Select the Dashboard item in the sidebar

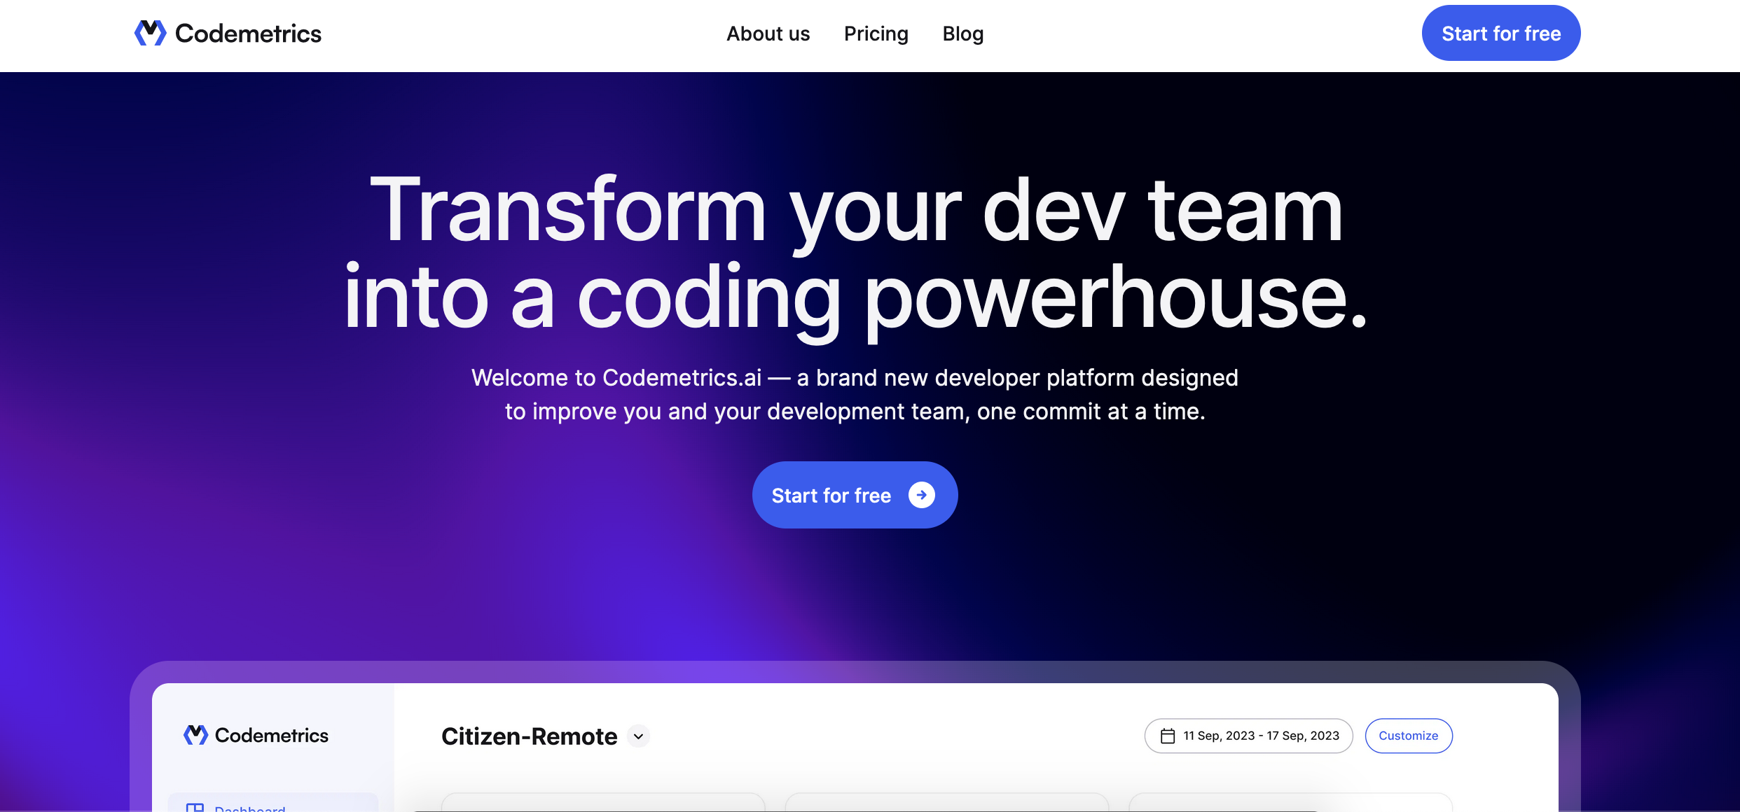click(238, 806)
